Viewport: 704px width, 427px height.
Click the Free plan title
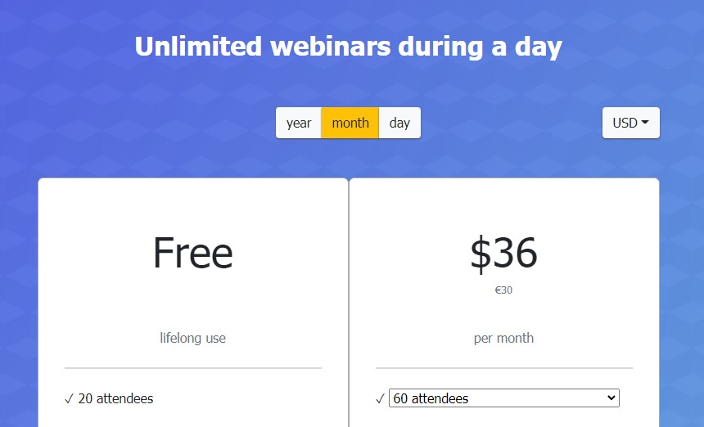(193, 254)
